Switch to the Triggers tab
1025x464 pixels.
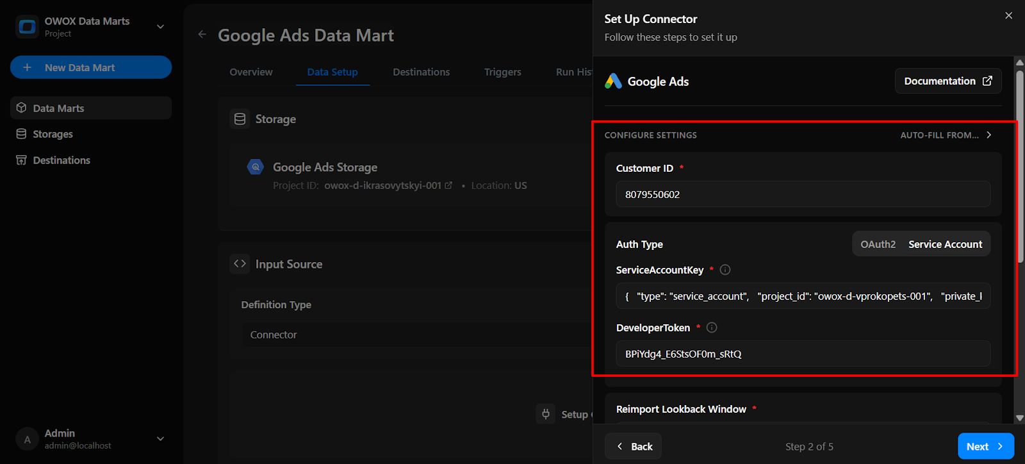click(503, 72)
